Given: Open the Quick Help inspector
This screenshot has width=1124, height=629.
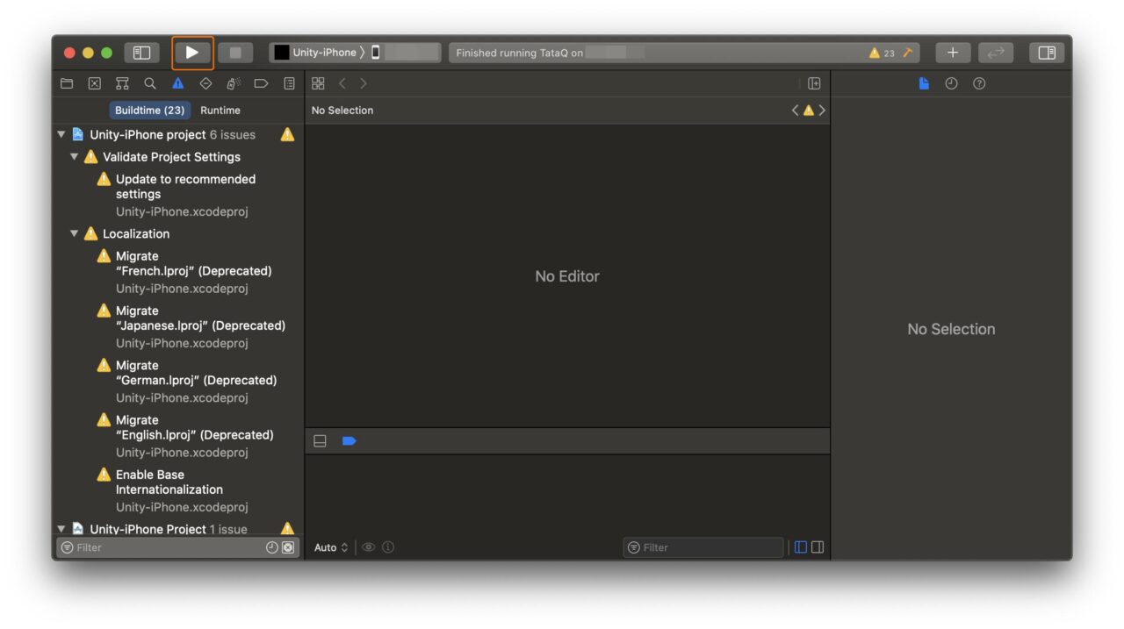Looking at the screenshot, I should tap(979, 83).
